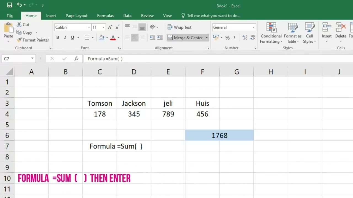The width and height of the screenshot is (353, 198).
Task: Expand the Name Box dropdown arrow
Action: click(x=32, y=59)
